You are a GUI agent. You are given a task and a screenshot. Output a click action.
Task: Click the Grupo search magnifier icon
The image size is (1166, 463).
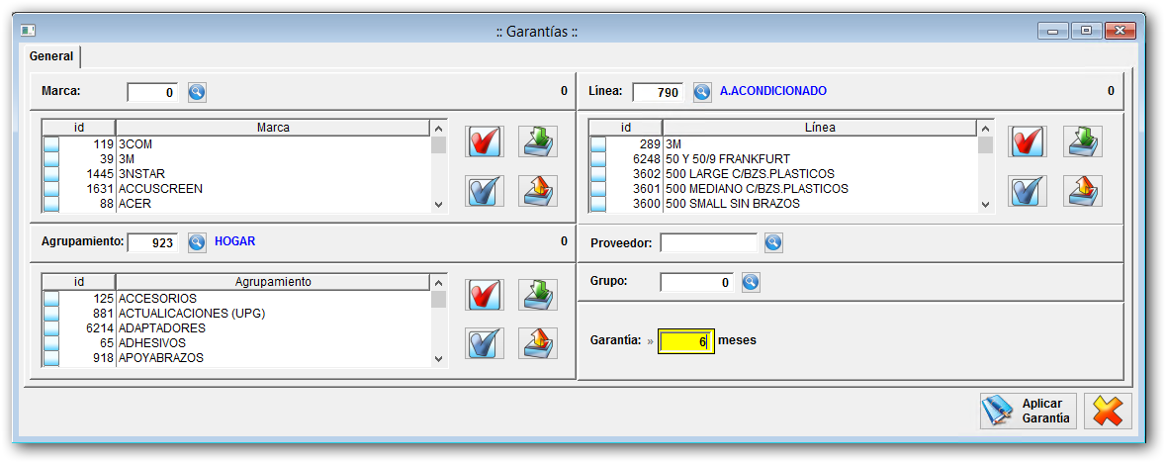[x=751, y=282]
